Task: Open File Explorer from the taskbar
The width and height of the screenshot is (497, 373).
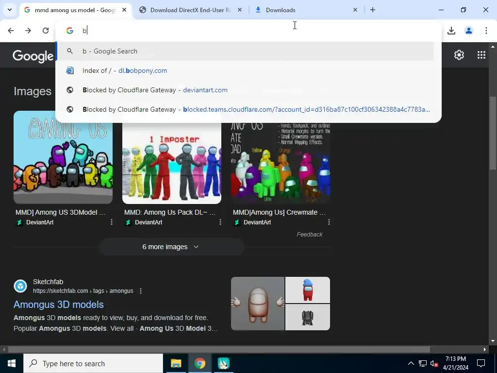Action: pyautogui.click(x=176, y=363)
